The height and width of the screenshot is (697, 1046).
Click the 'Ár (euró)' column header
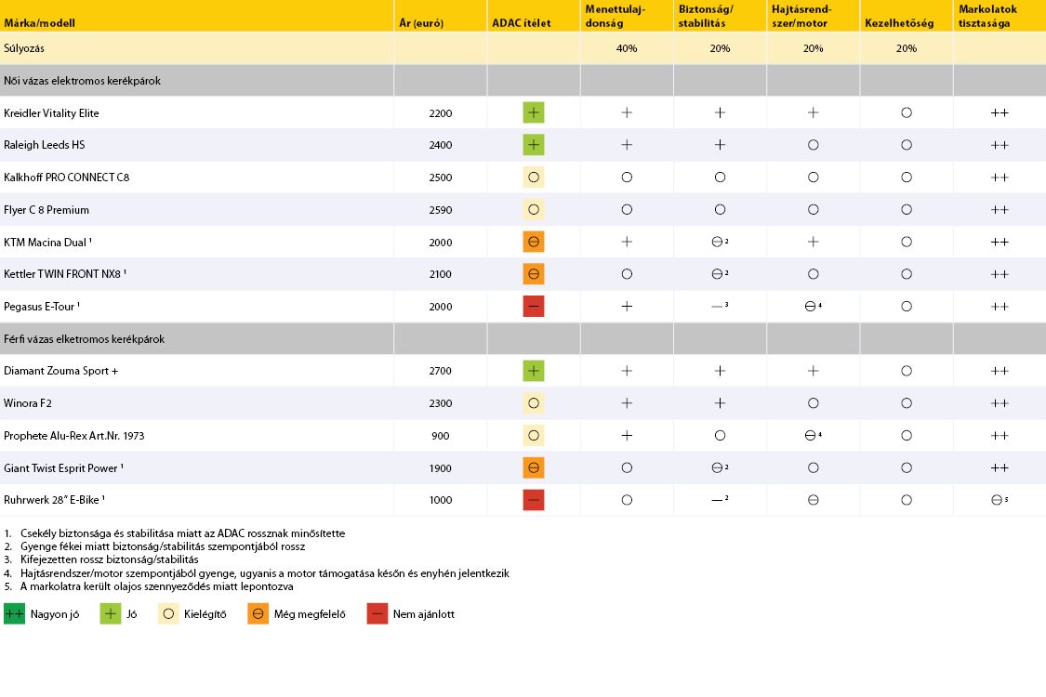426,22
